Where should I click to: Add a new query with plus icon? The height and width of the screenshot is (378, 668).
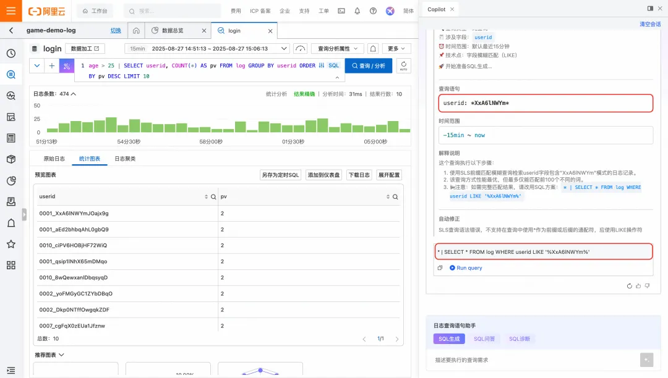pos(51,66)
